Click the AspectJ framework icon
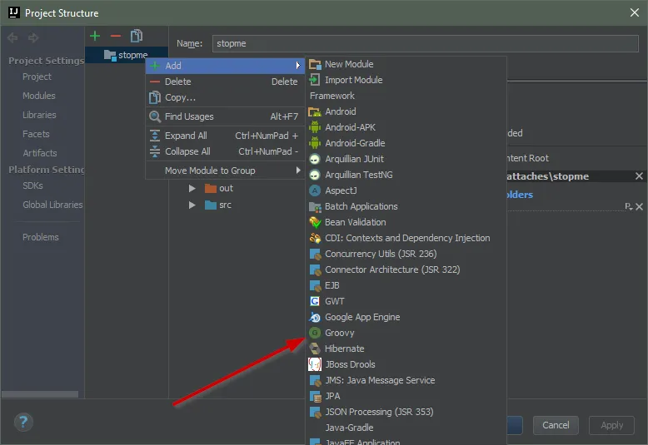 coord(315,190)
